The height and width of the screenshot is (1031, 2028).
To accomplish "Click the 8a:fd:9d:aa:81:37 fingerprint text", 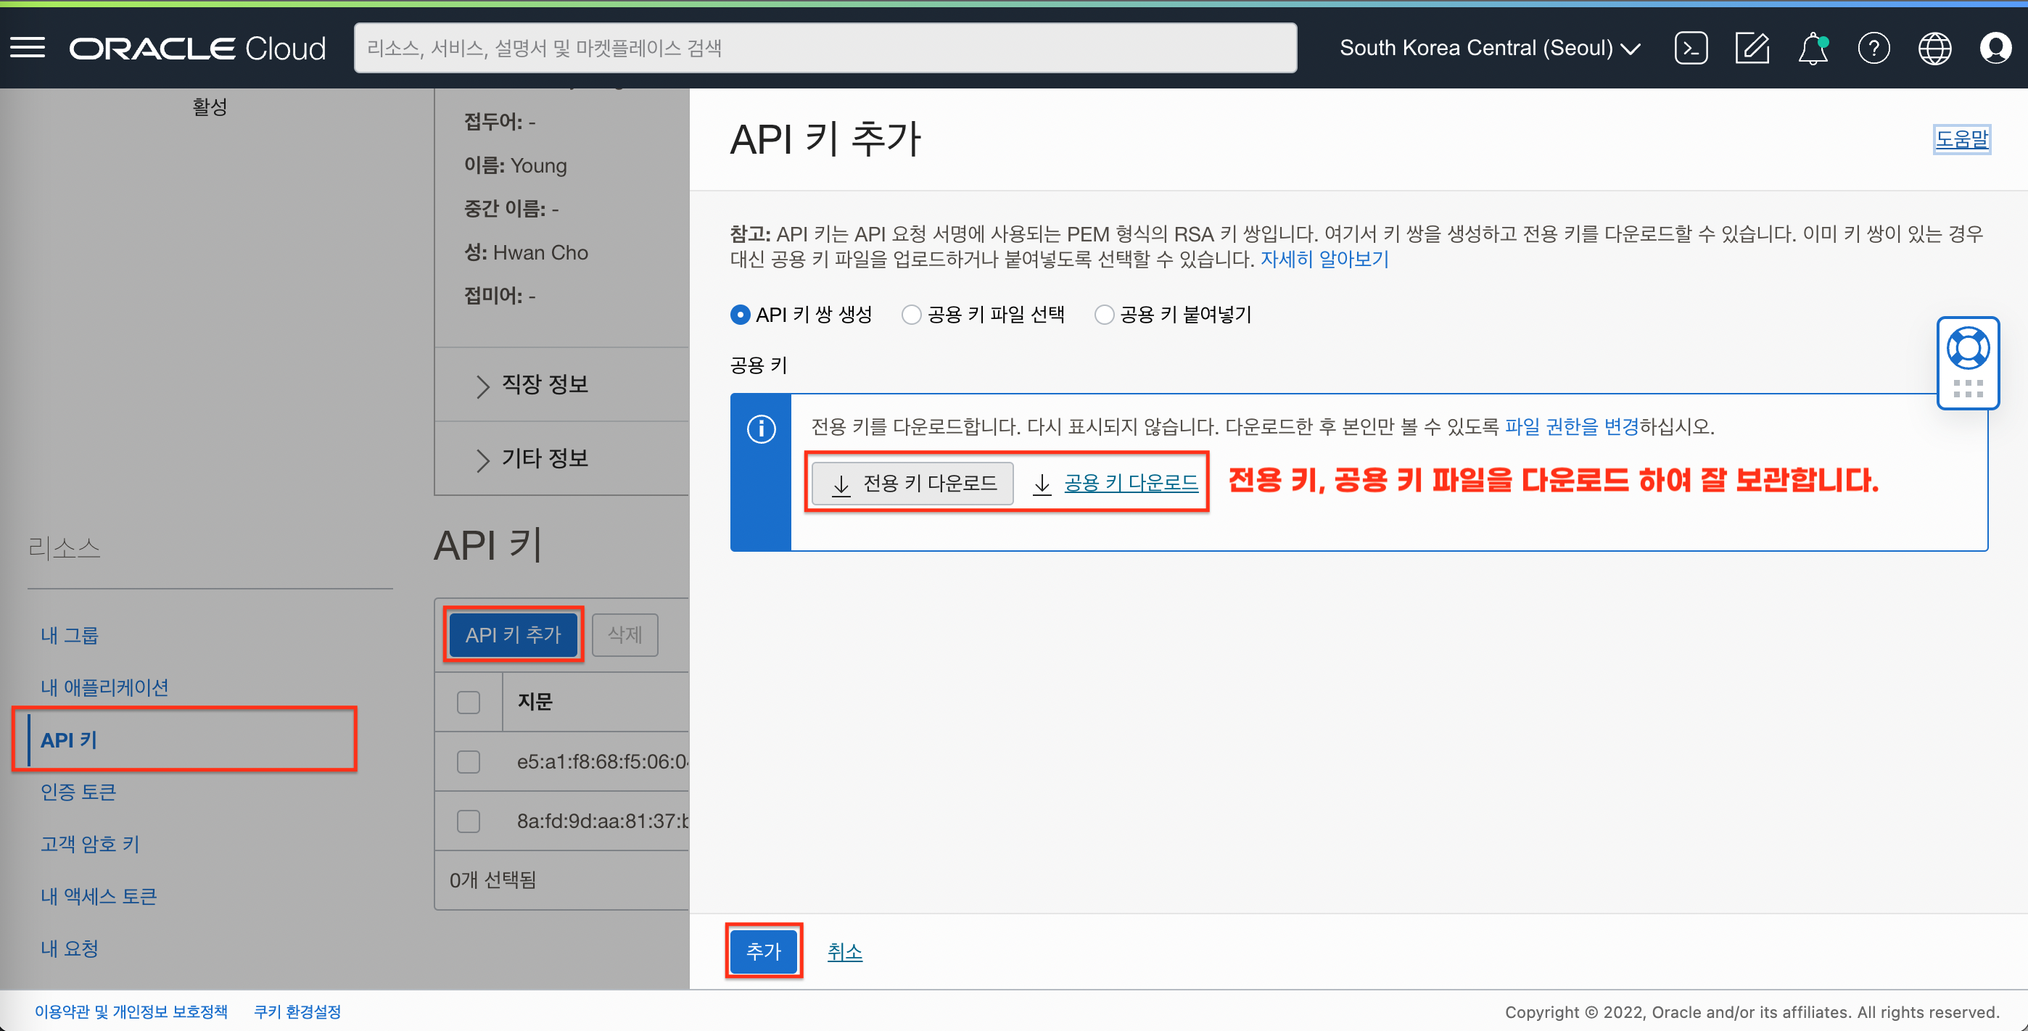I will 602,821.
